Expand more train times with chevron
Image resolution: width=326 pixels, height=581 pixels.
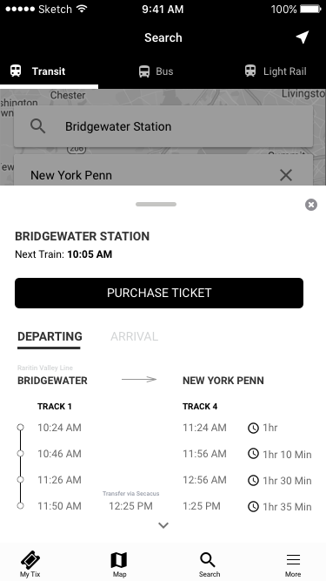pos(163,525)
